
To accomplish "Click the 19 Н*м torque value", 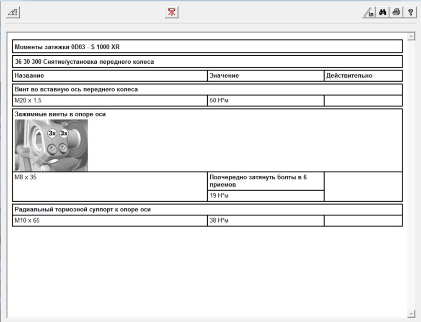I will click(x=219, y=196).
